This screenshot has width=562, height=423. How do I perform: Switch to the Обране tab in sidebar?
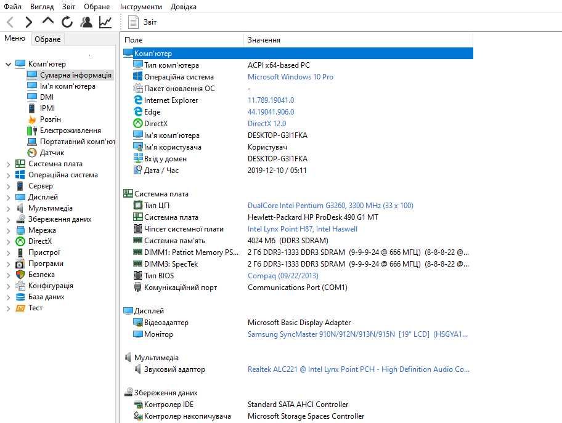click(47, 39)
